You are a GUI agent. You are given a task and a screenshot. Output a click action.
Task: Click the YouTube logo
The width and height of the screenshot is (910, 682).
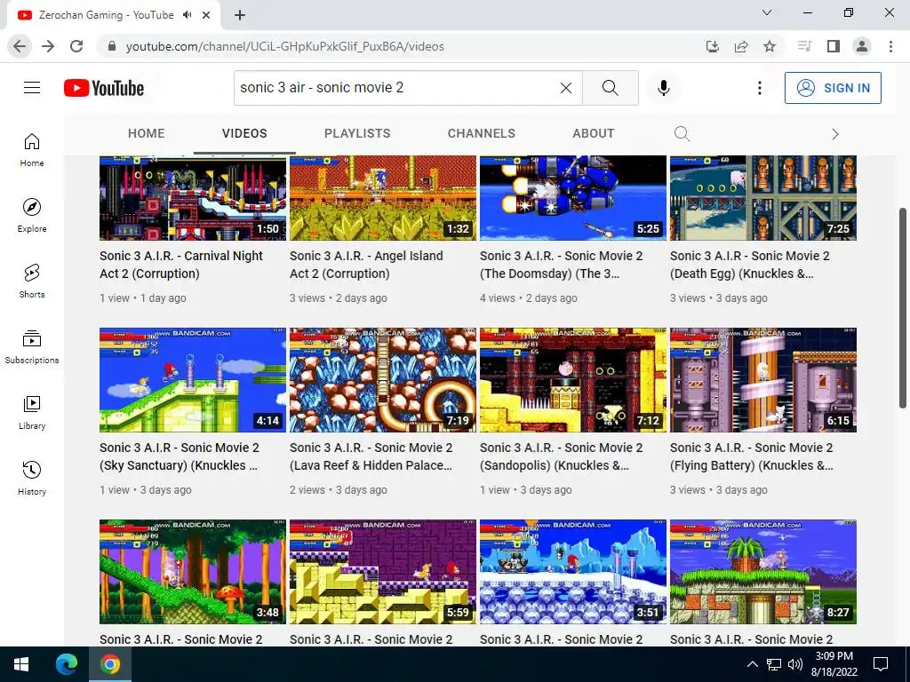pos(104,88)
